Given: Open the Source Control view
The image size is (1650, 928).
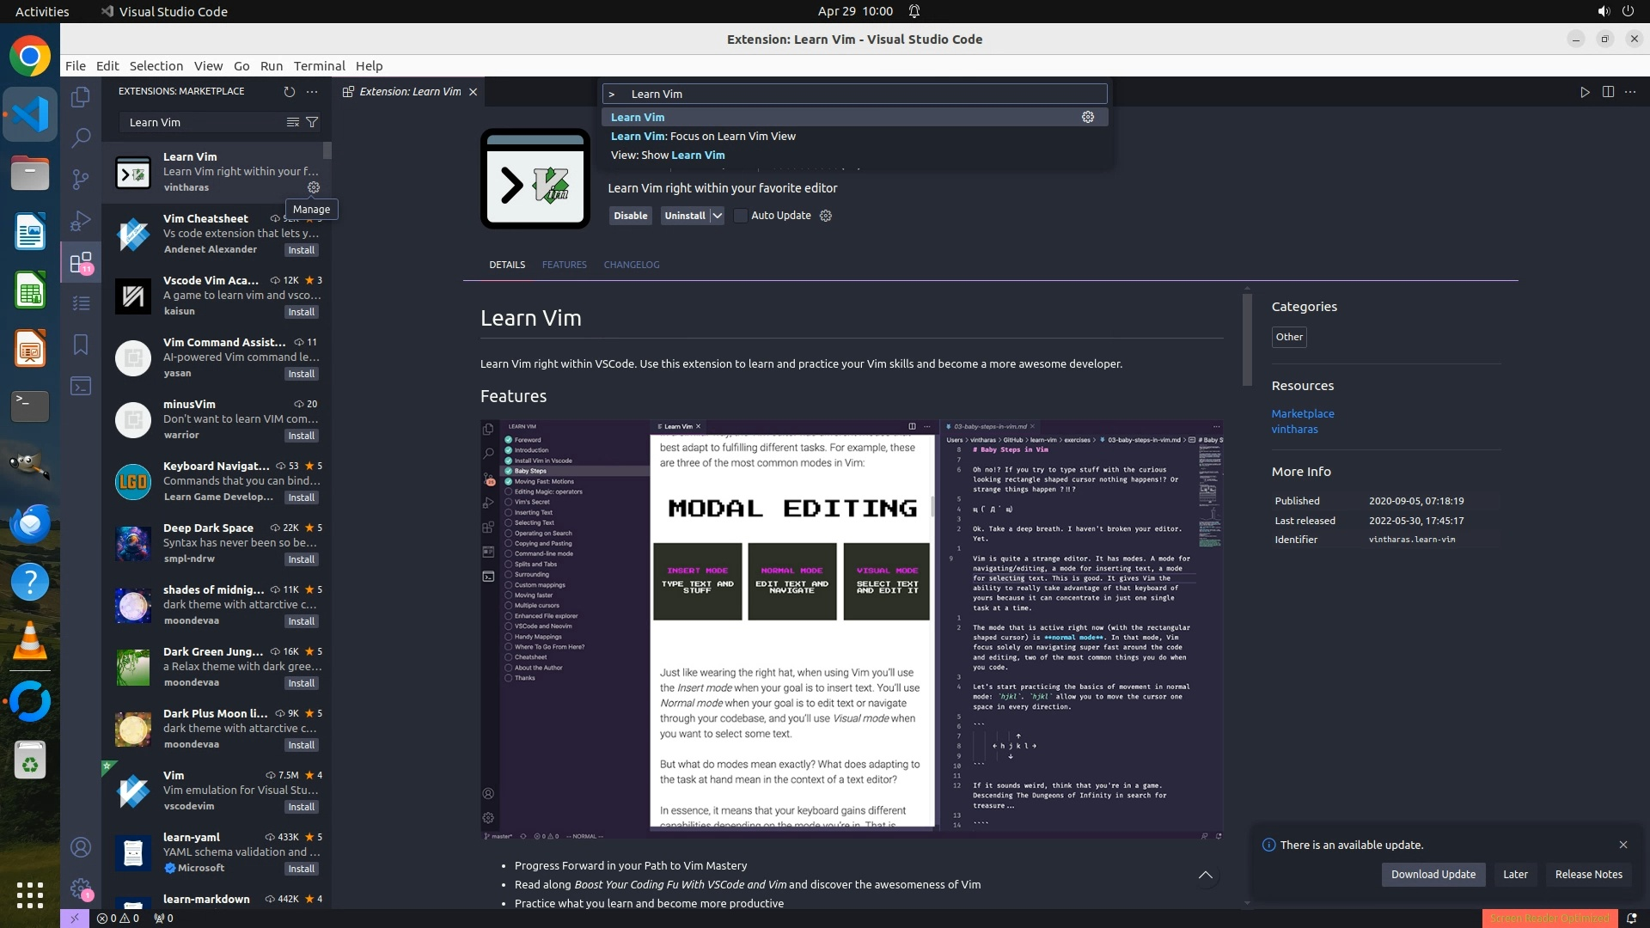Looking at the screenshot, I should tap(81, 179).
